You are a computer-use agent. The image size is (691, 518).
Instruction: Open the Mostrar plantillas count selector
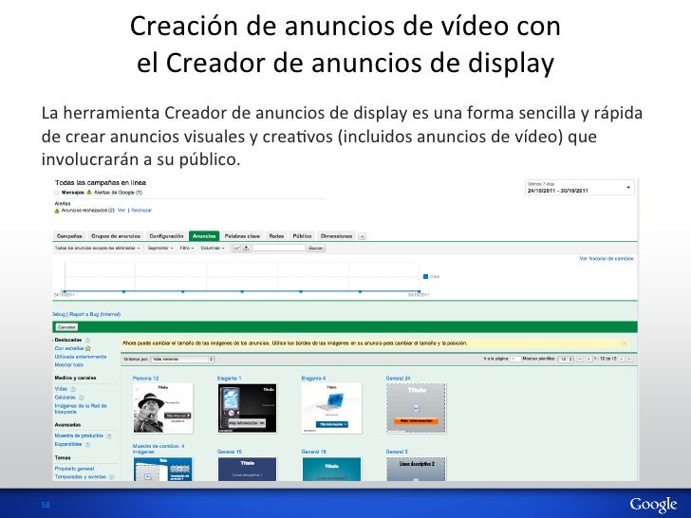click(566, 359)
